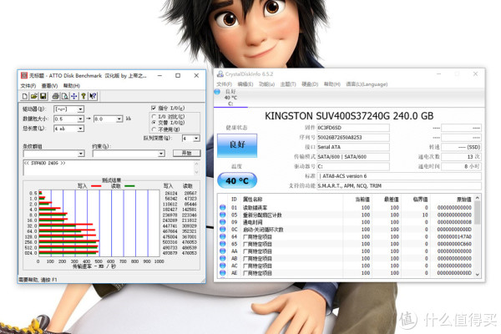Open 硬盘(D) menu in CrystalDiskInfo

coord(310,84)
